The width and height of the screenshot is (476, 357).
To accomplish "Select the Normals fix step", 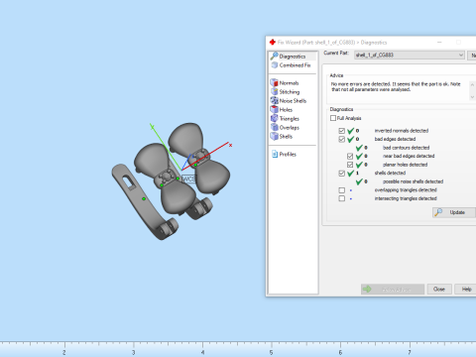I will tap(289, 83).
